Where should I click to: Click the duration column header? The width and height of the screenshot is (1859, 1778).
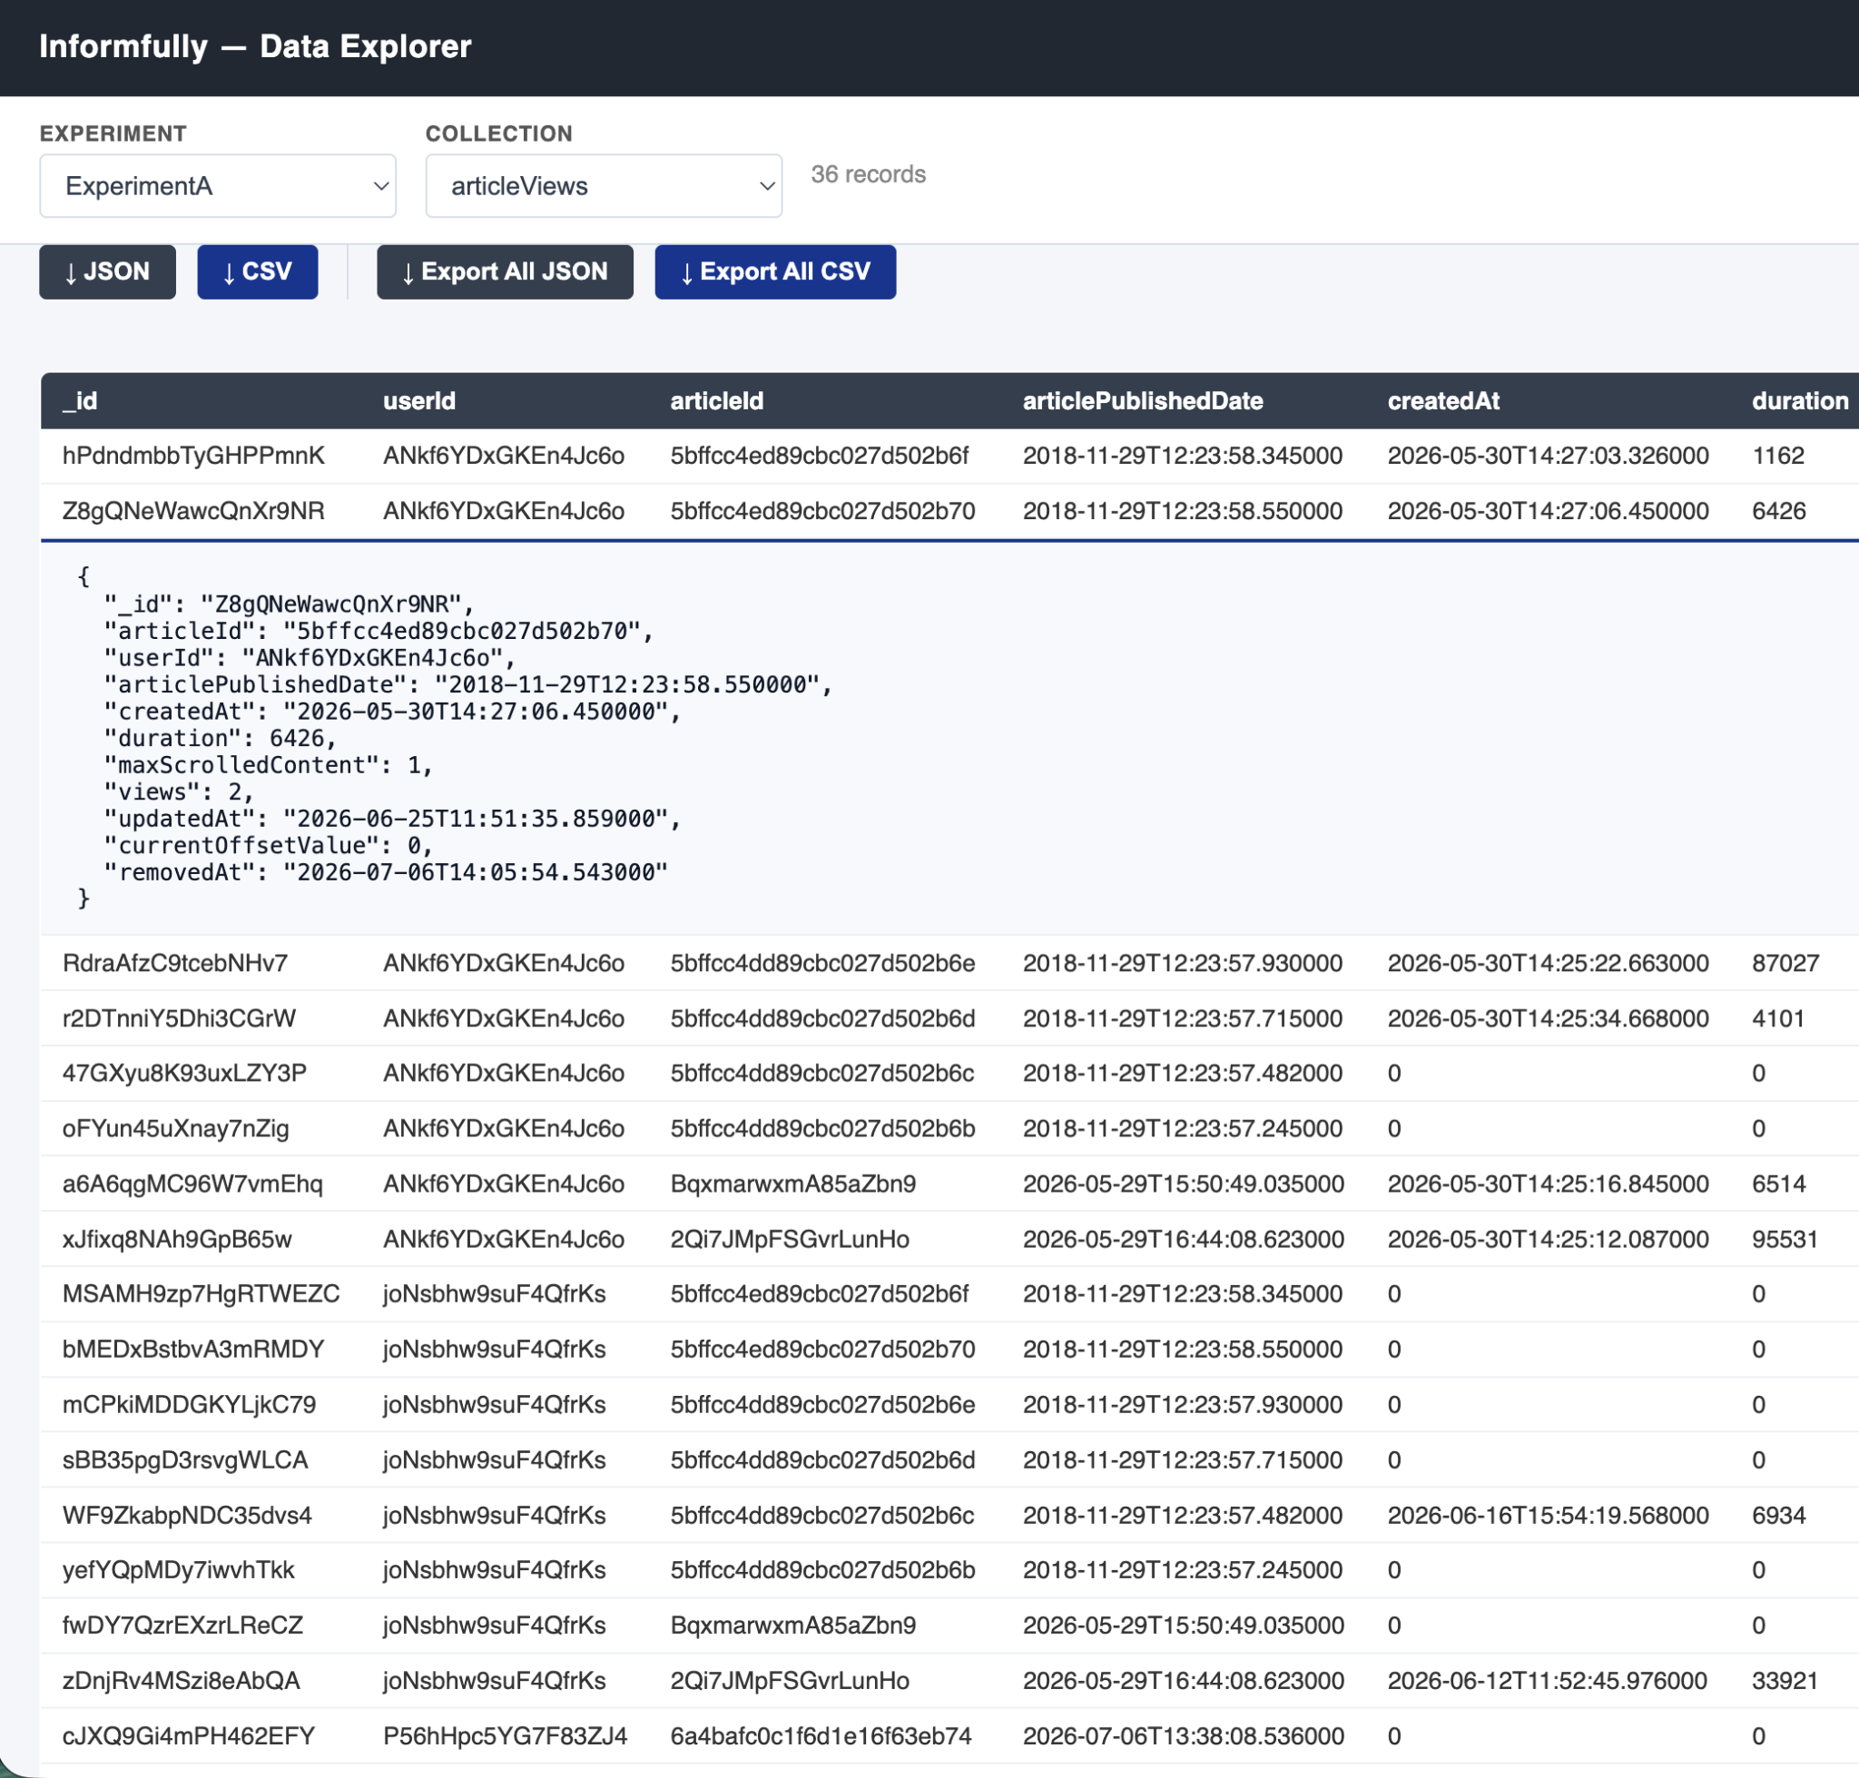tap(1799, 401)
